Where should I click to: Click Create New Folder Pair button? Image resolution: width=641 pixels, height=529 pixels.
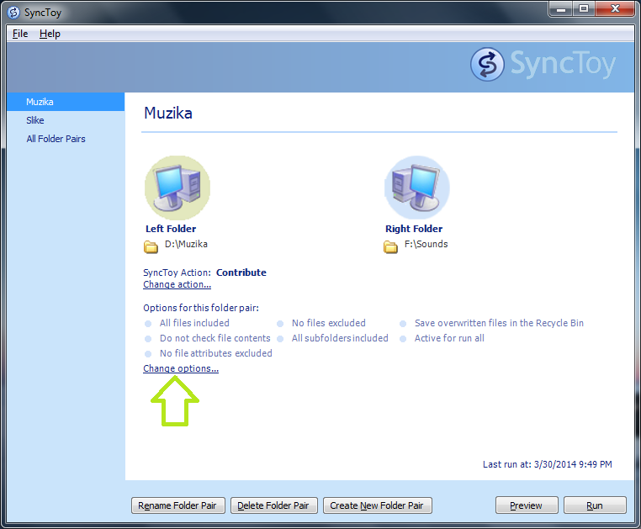[x=377, y=505]
